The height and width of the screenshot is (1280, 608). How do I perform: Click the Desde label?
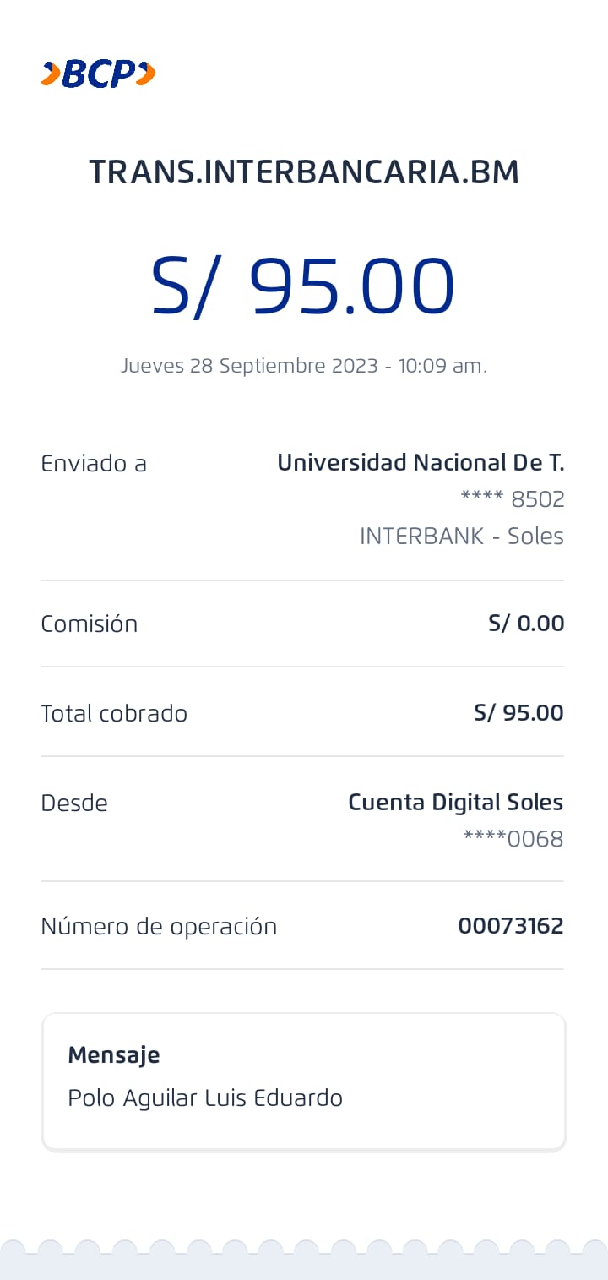74,803
